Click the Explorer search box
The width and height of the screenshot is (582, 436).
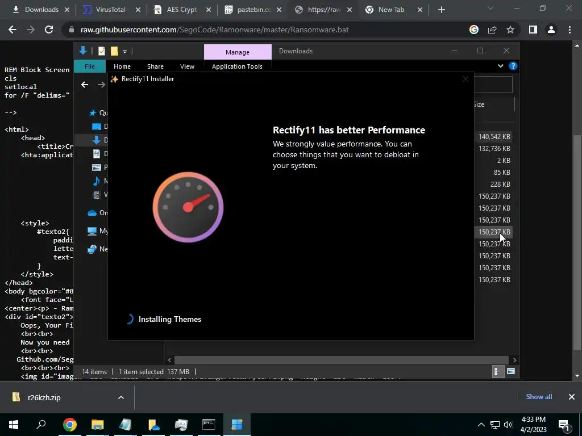point(493,85)
